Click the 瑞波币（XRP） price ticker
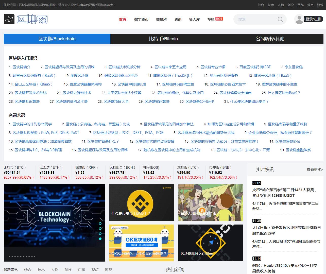The image size is (326, 274). coord(90,173)
